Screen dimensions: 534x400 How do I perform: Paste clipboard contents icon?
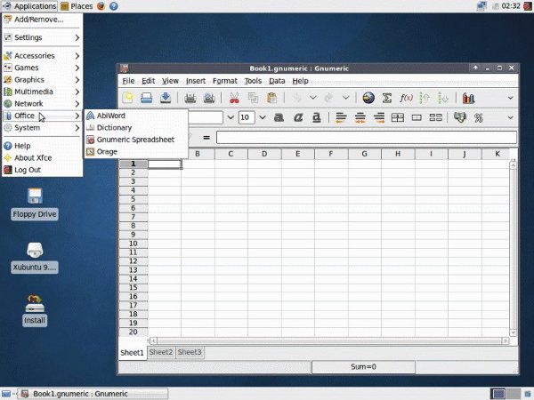[271, 98]
